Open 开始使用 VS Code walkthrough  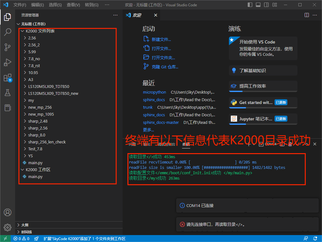[x=263, y=48]
